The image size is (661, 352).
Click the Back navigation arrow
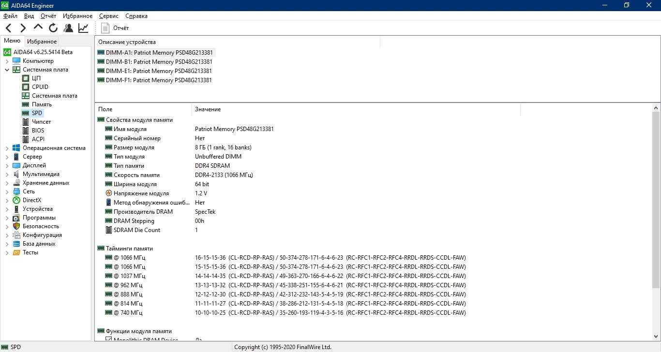(x=9, y=28)
